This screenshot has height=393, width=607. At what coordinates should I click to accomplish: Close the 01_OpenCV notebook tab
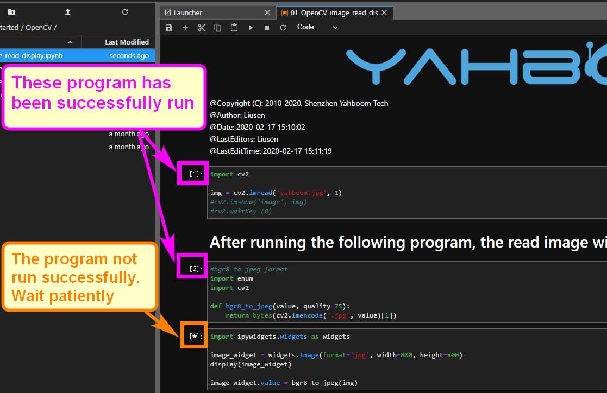[x=384, y=12]
